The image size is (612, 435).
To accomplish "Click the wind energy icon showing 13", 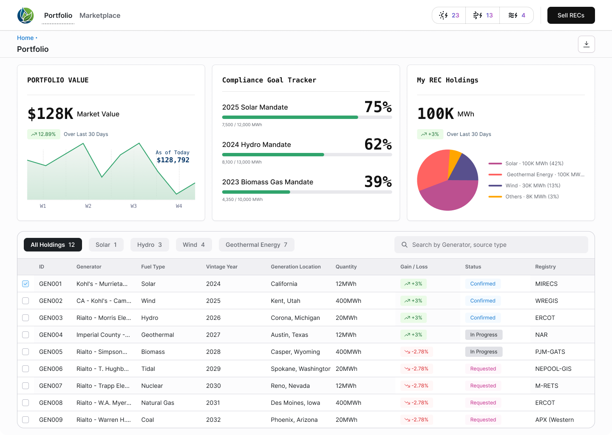I will [478, 15].
